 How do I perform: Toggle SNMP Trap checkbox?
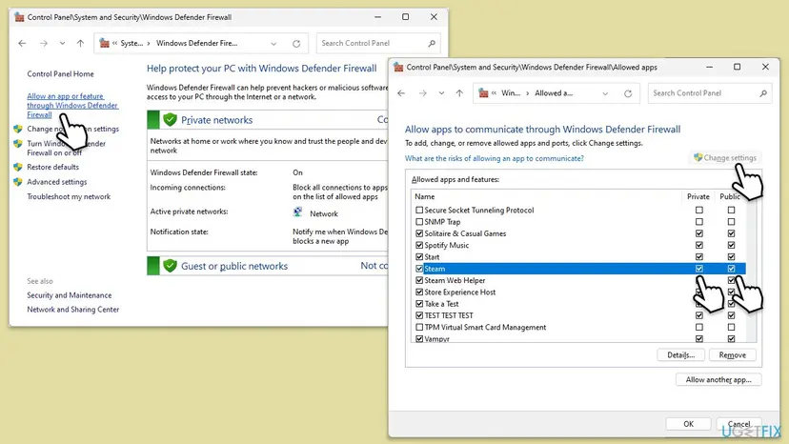pyautogui.click(x=419, y=221)
